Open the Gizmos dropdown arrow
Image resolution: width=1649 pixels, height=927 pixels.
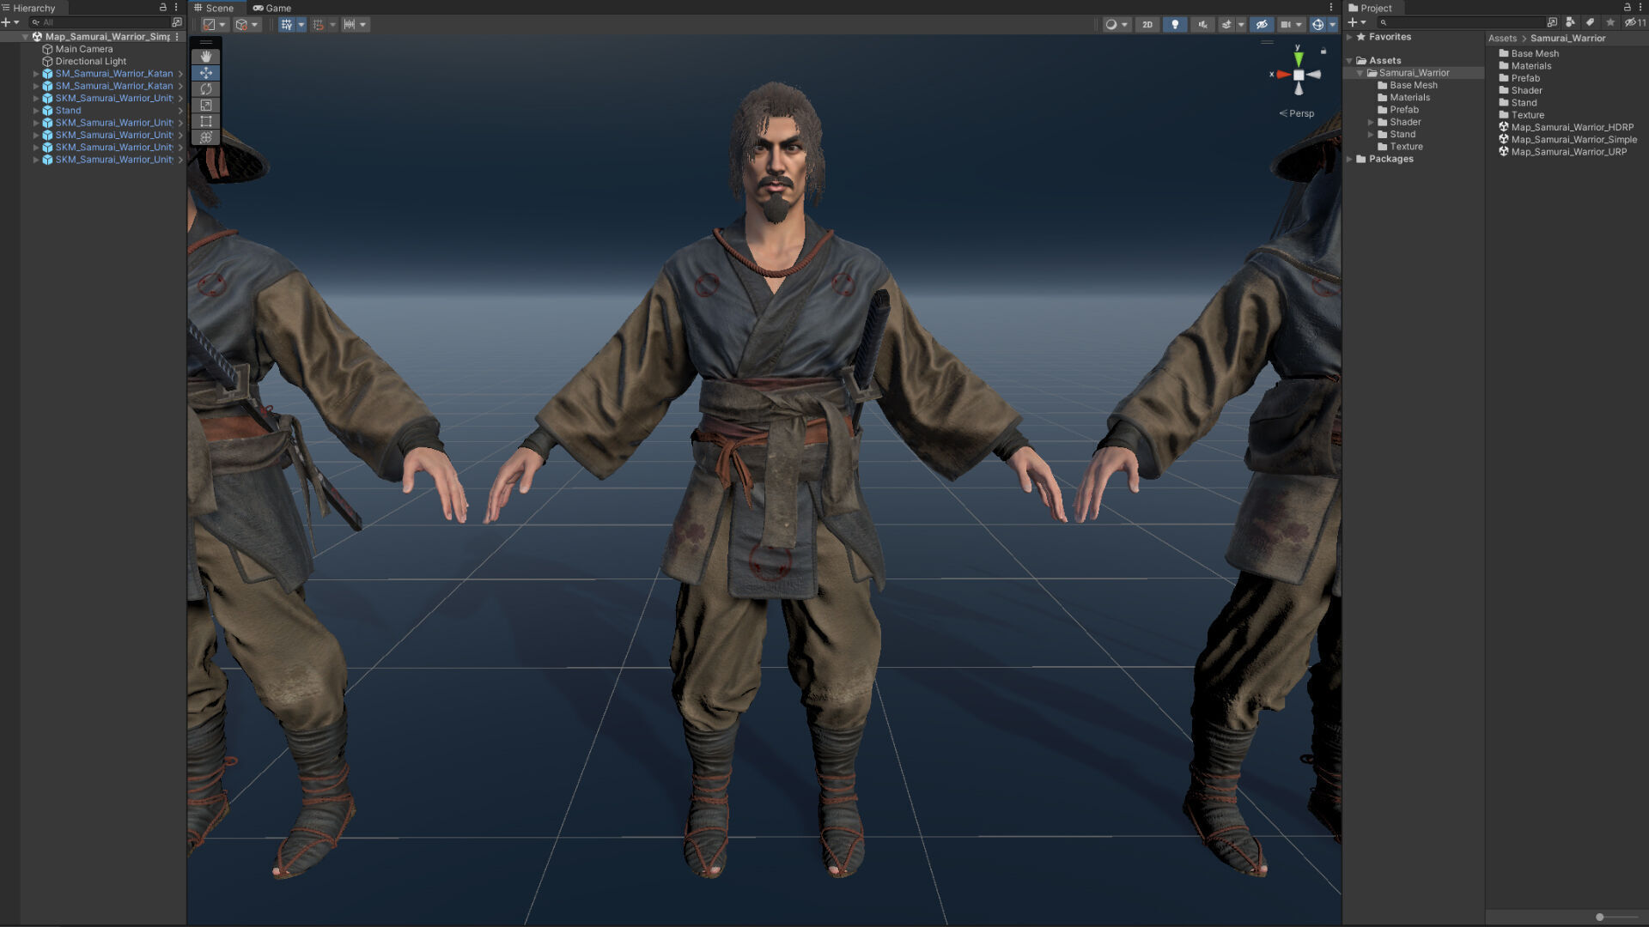[x=1333, y=25]
